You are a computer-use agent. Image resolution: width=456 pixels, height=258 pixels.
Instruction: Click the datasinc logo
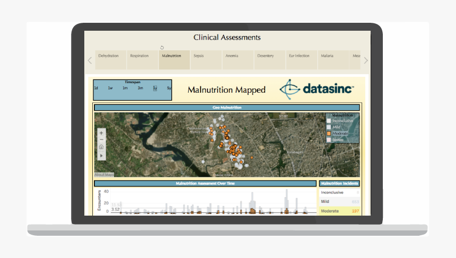[x=317, y=90]
